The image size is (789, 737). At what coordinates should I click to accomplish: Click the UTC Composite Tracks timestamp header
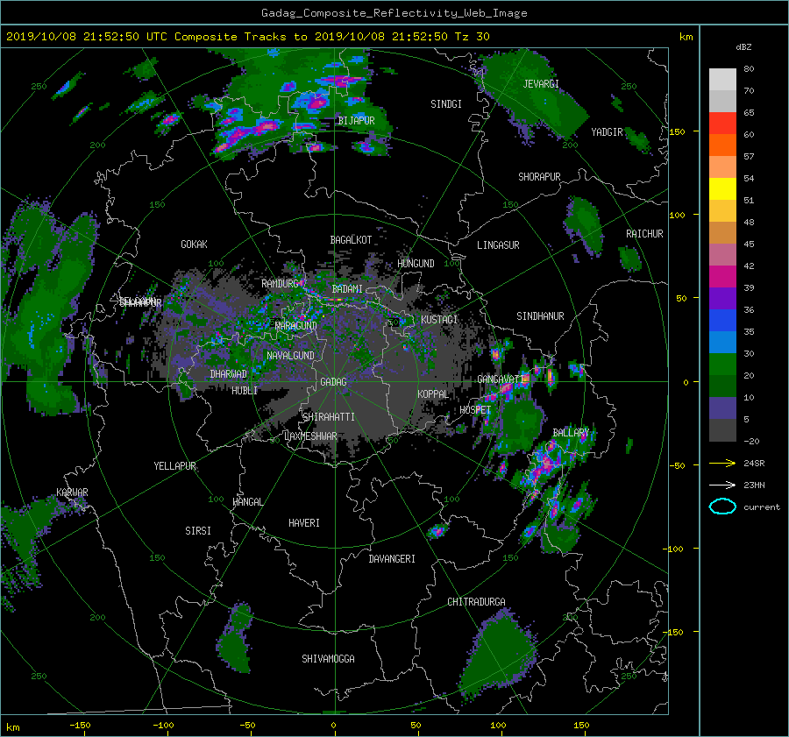pos(247,37)
